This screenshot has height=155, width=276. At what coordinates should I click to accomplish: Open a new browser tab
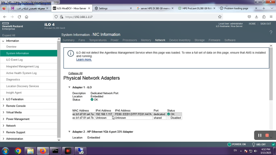click(264, 9)
